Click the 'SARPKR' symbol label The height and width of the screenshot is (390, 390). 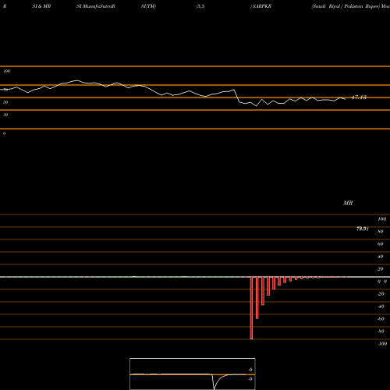(262, 6)
